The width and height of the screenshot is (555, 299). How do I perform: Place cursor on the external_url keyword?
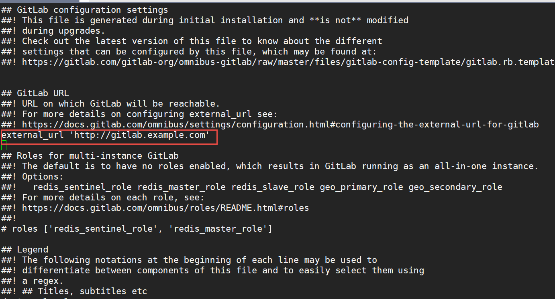point(32,135)
